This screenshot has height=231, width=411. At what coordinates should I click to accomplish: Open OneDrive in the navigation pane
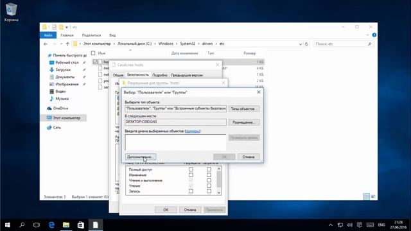tap(60, 108)
